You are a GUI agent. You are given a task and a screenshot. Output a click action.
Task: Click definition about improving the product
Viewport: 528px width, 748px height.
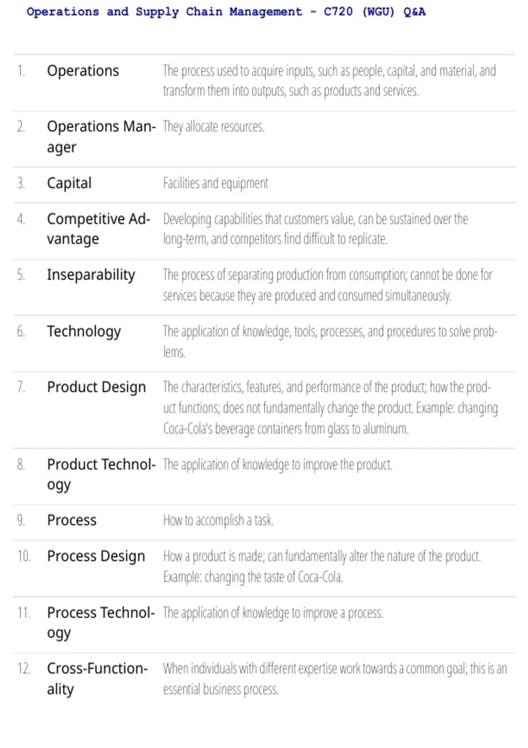tap(278, 465)
